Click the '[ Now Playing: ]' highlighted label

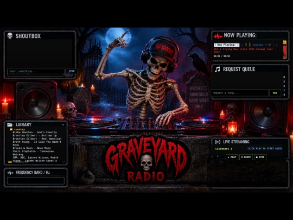click(226, 45)
